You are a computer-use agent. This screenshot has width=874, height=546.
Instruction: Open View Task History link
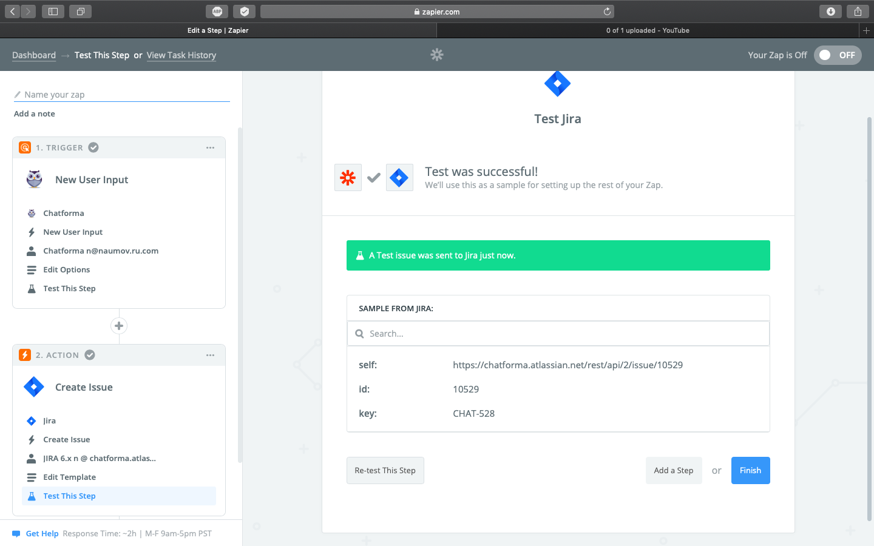tap(181, 55)
